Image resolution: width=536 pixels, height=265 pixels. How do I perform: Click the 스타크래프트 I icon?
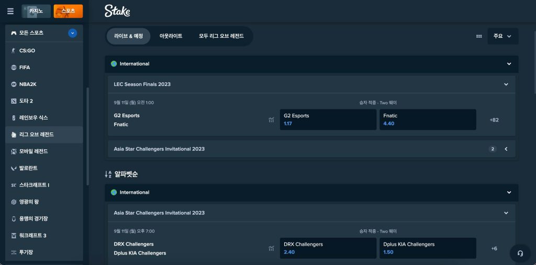point(14,185)
